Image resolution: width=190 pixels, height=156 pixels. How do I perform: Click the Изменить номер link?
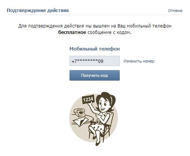[x=139, y=61]
